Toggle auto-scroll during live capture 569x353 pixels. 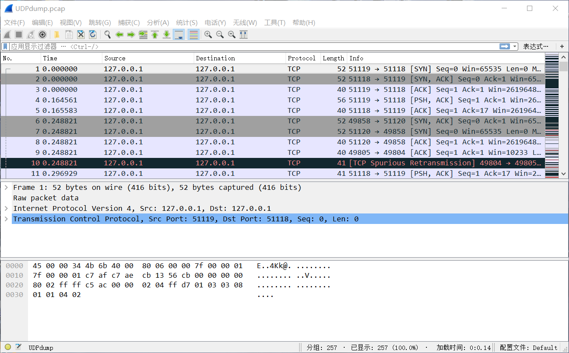178,35
